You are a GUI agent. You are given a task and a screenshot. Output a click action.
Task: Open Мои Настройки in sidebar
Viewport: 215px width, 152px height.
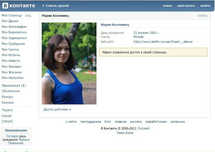pos(12,78)
